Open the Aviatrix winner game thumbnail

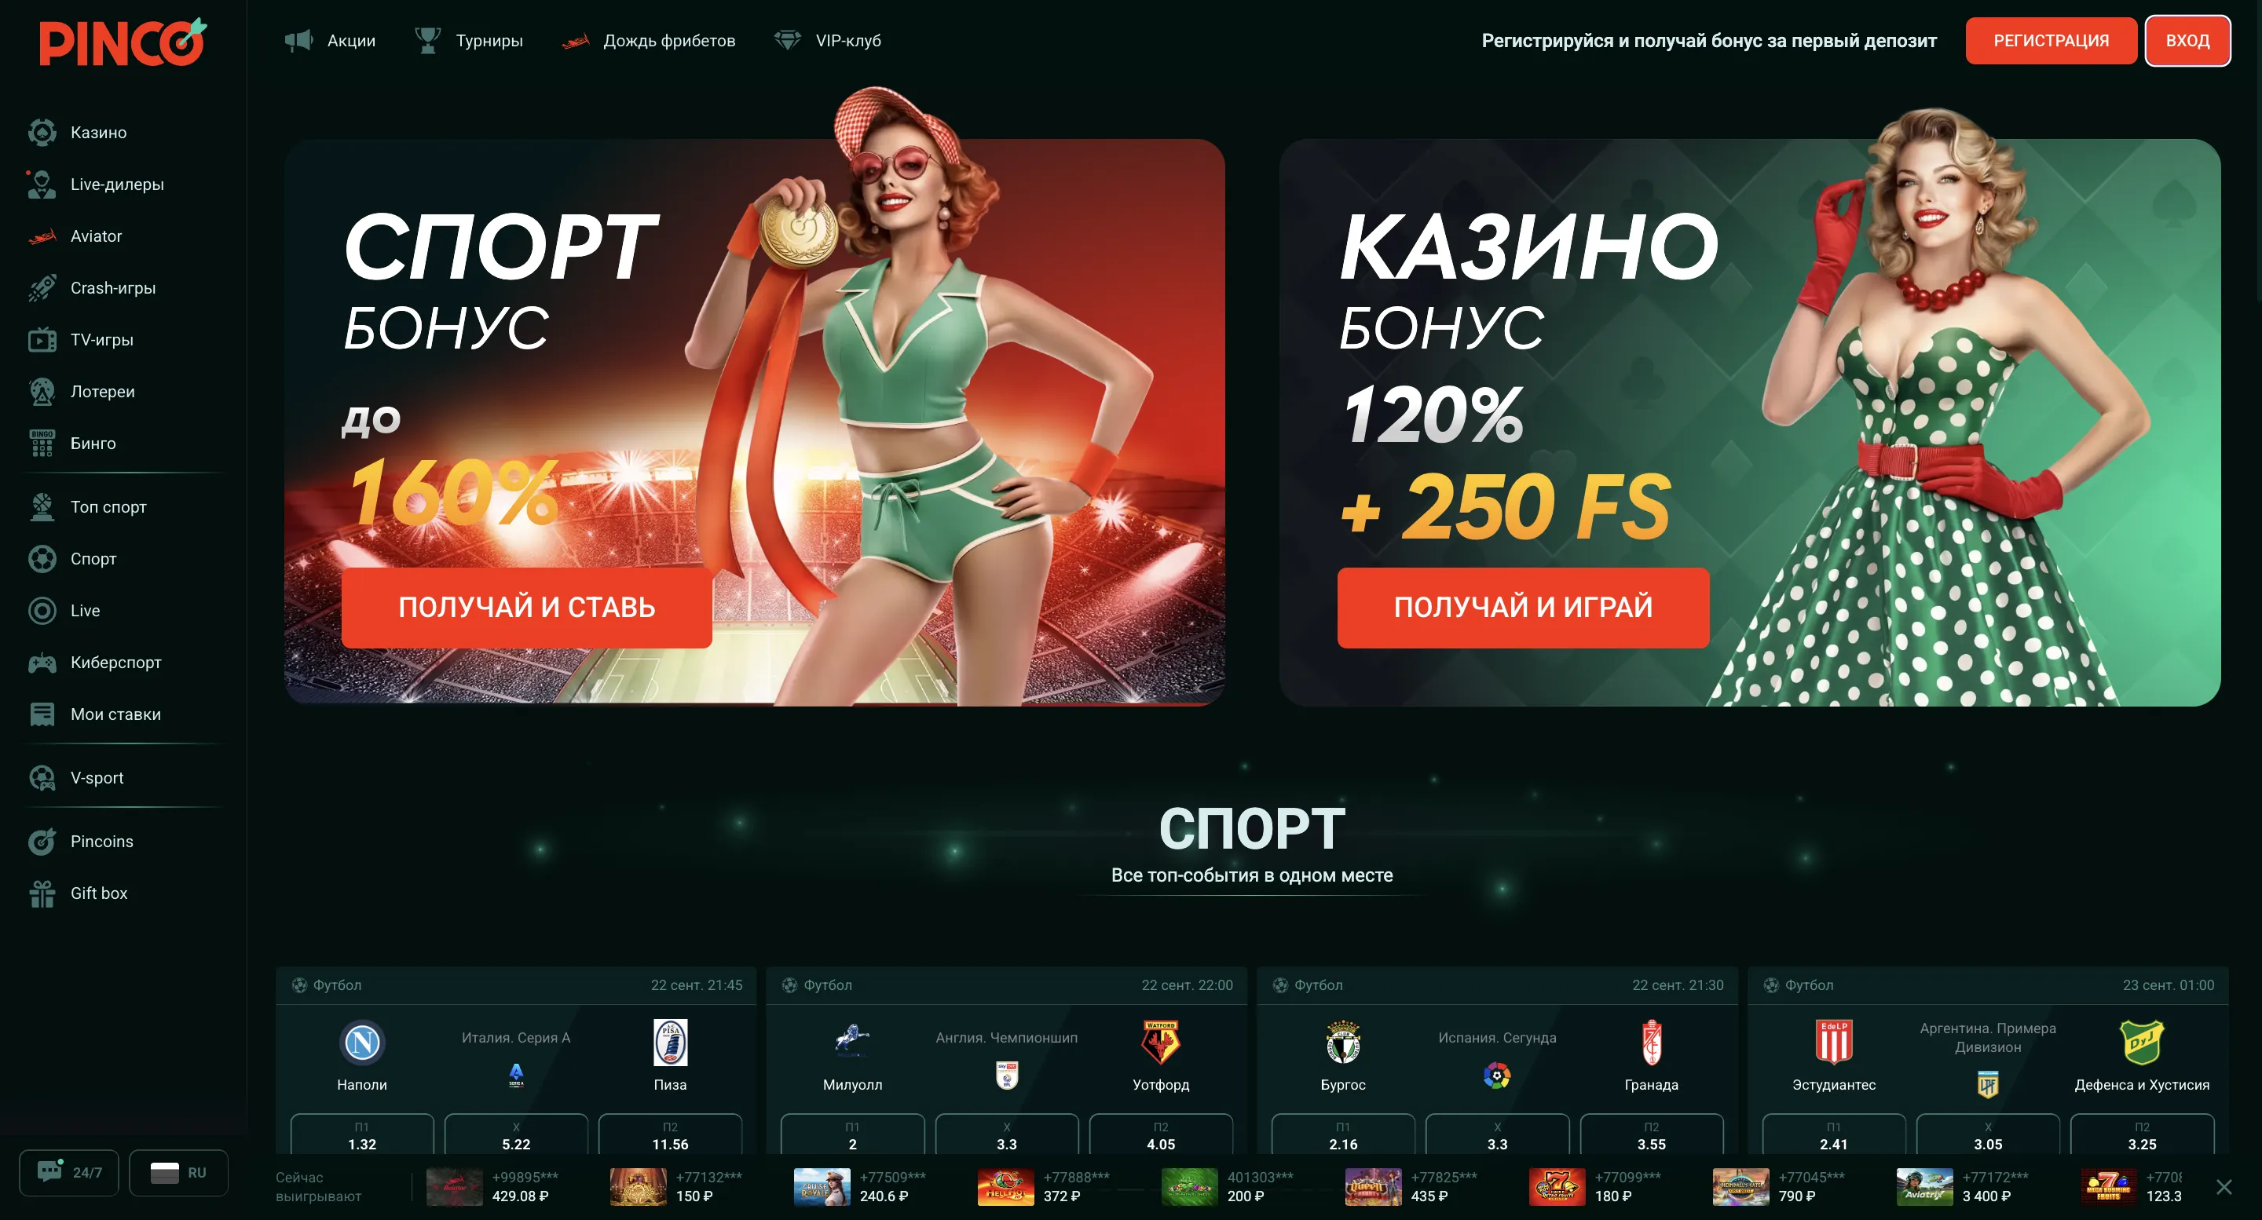[x=1924, y=1187]
